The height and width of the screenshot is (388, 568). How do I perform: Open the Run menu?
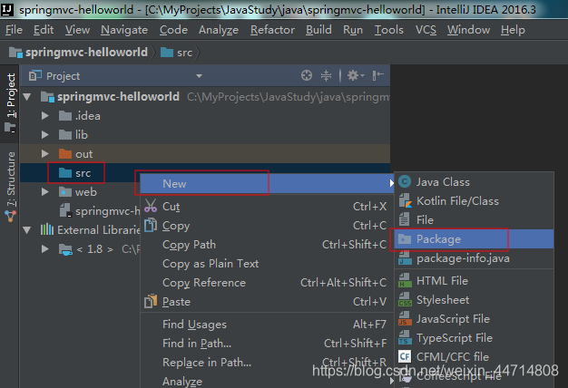pyautogui.click(x=353, y=30)
